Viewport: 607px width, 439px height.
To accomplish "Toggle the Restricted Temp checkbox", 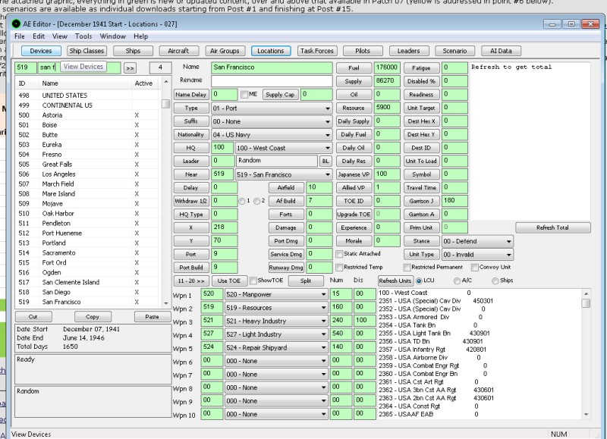I will (339, 268).
